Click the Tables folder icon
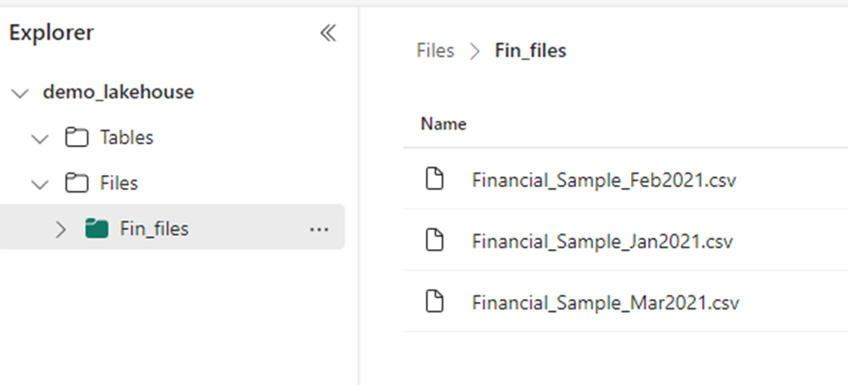848x385 pixels. (77, 138)
